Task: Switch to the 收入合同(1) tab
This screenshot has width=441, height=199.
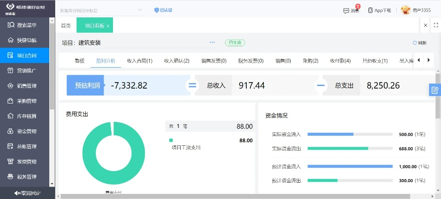Action: click(140, 61)
